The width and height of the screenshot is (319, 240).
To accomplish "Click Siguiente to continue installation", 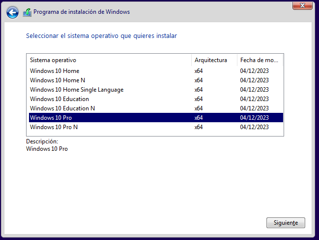I will pos(286,223).
